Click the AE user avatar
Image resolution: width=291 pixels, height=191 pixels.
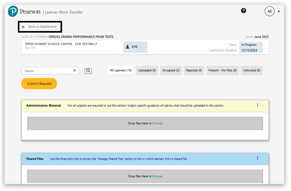pos(270,11)
